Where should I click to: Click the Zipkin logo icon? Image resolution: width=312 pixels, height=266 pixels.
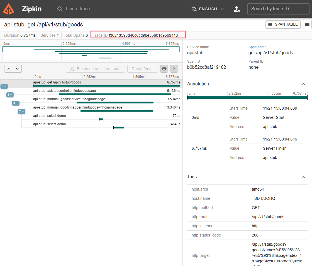coord(9,9)
